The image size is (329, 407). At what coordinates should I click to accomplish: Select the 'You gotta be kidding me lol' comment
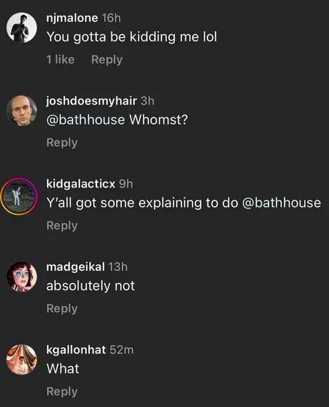tap(131, 37)
